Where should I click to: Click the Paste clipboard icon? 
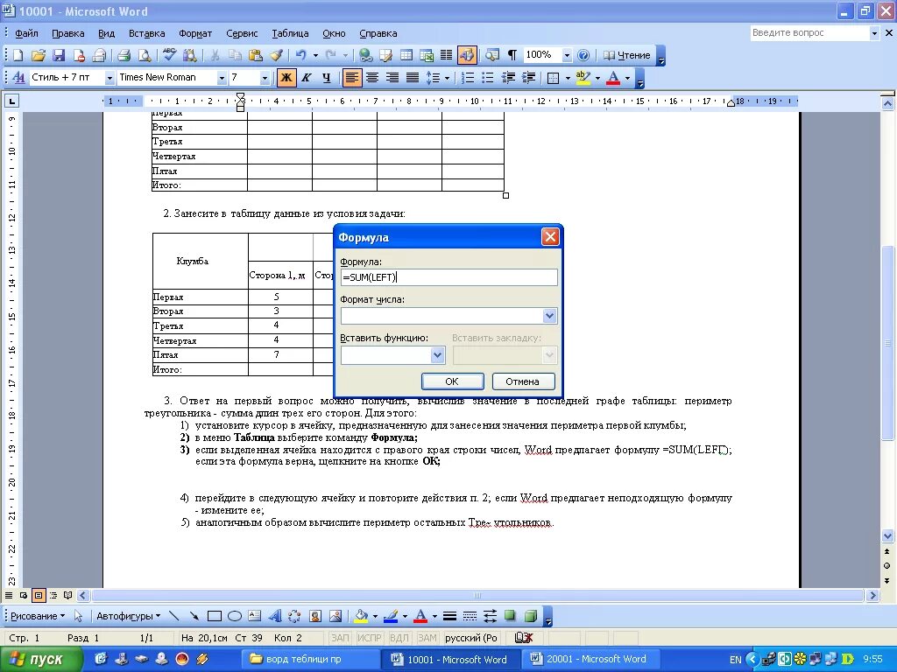tap(256, 55)
